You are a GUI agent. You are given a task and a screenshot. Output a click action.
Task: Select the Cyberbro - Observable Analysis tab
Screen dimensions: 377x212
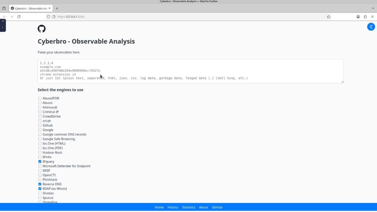(x=31, y=8)
